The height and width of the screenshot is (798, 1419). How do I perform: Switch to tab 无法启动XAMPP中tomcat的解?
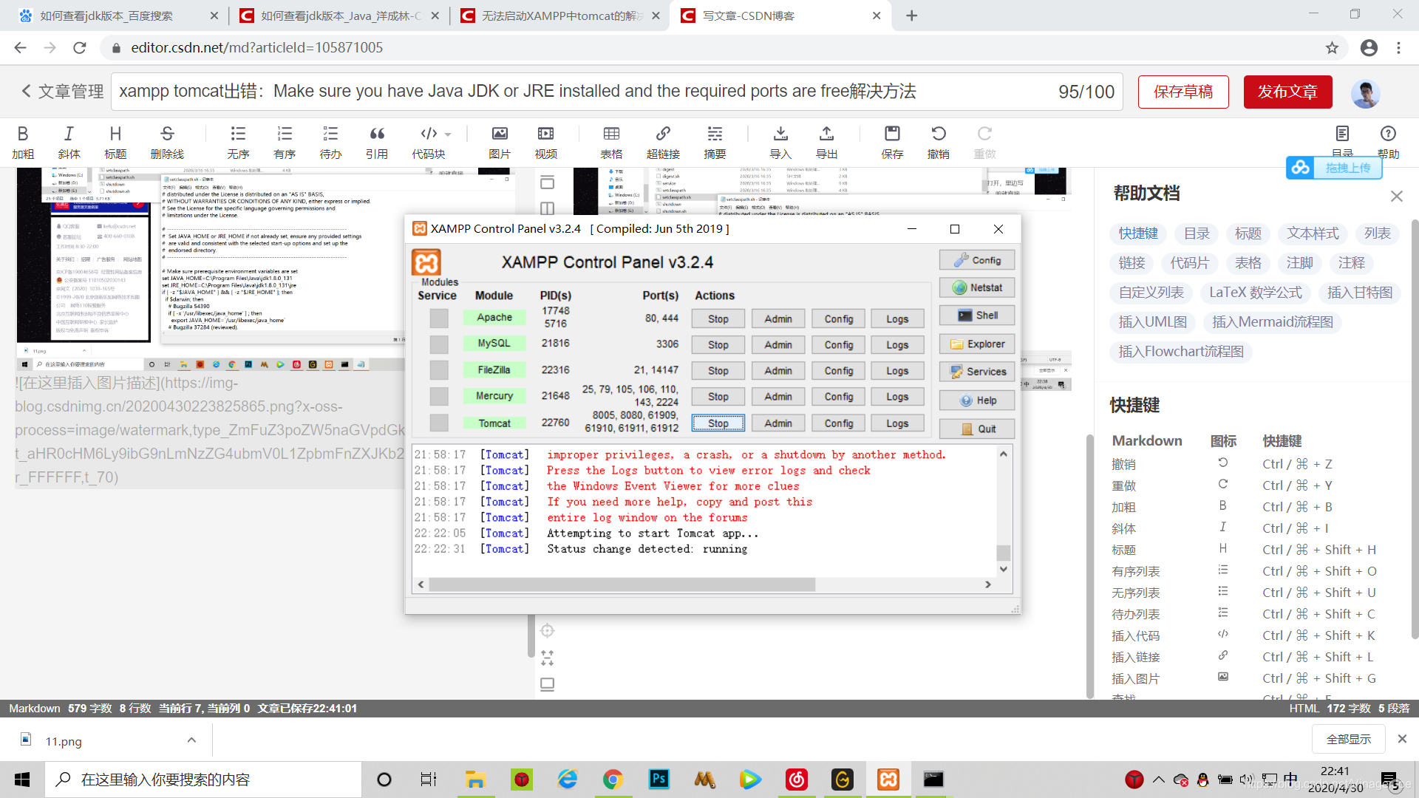point(562,16)
